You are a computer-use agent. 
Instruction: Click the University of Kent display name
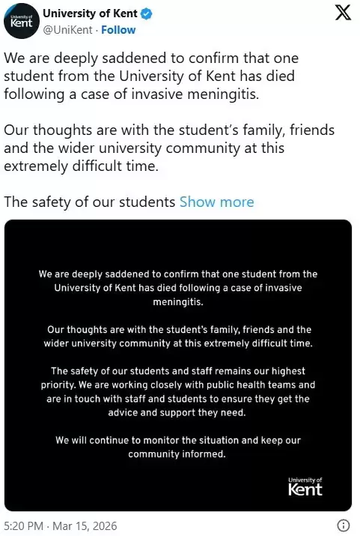90,13
